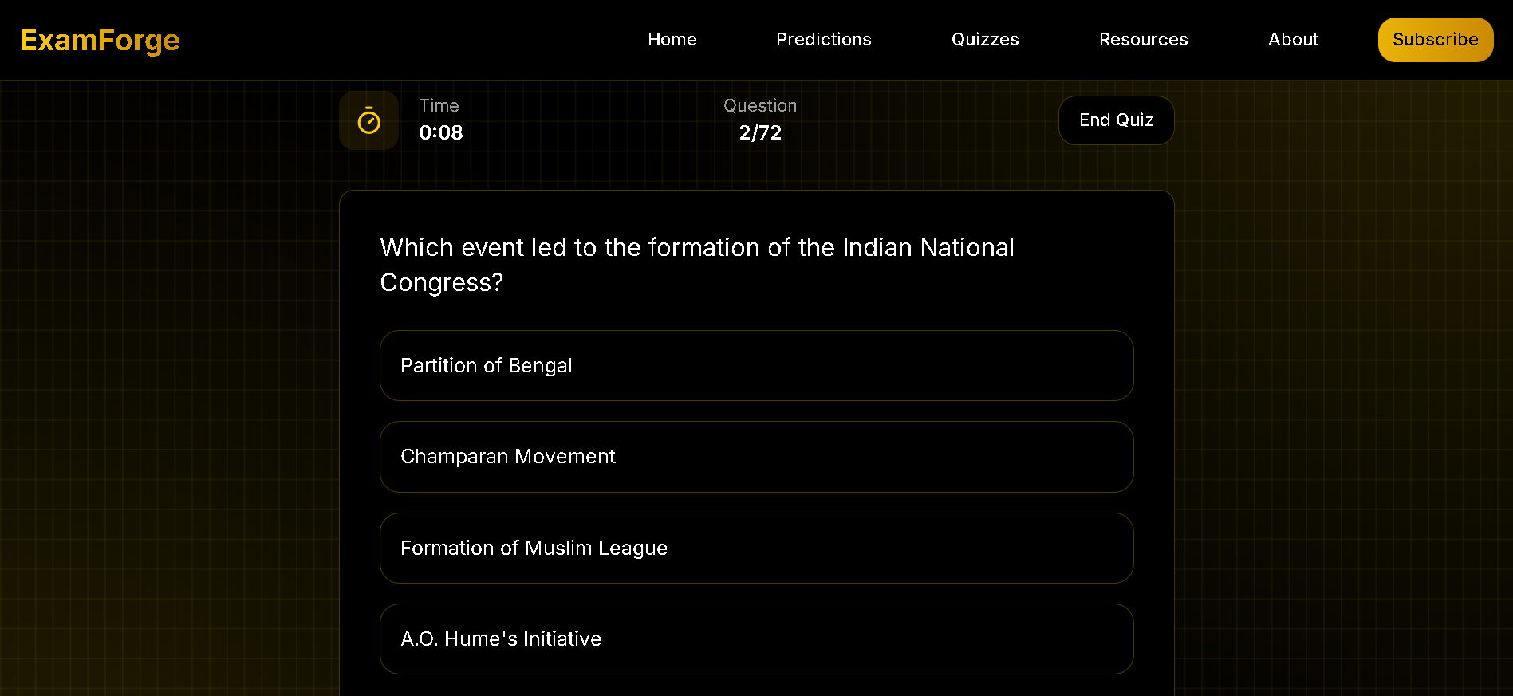Pick A.O. Hume's Initiative as answer
Screen dimensions: 1513x696
pos(756,639)
